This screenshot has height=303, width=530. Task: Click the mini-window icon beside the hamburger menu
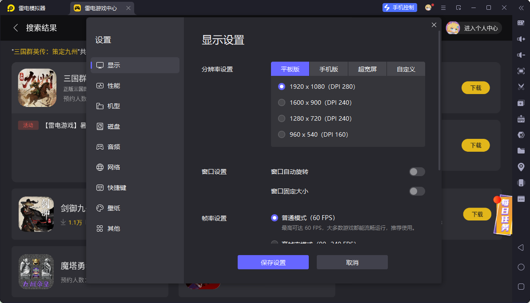[x=458, y=8]
